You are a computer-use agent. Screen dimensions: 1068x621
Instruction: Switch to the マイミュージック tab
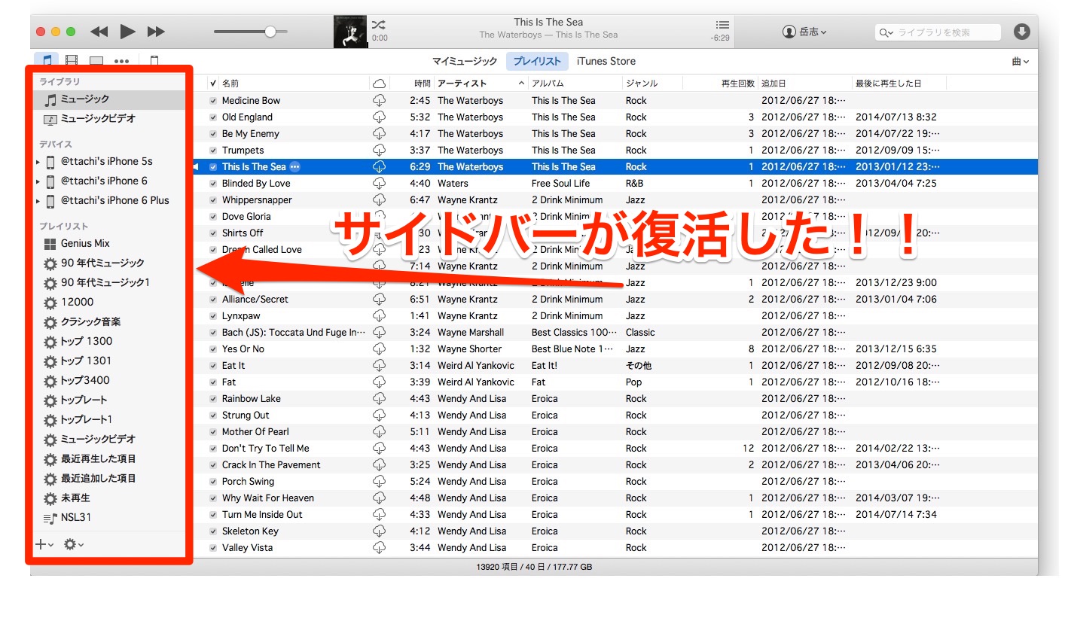coord(465,62)
